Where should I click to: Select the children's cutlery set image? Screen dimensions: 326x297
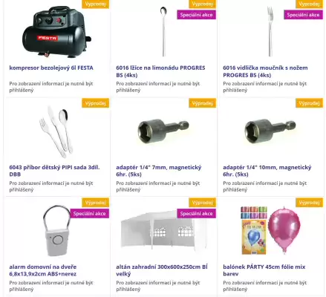56,131
